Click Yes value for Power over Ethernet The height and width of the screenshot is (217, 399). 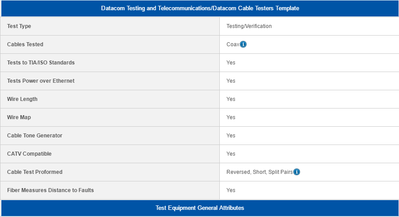231,81
